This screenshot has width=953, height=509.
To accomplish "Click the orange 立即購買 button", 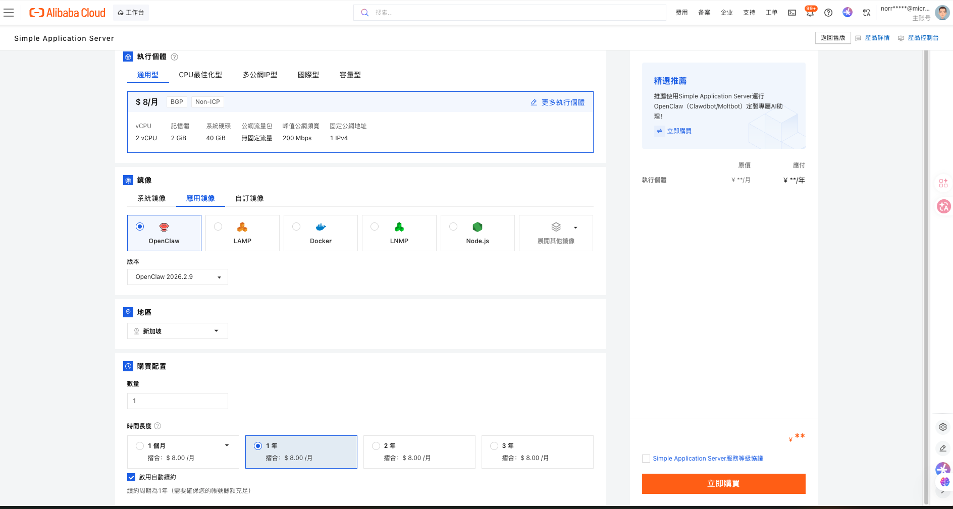I will point(723,483).
